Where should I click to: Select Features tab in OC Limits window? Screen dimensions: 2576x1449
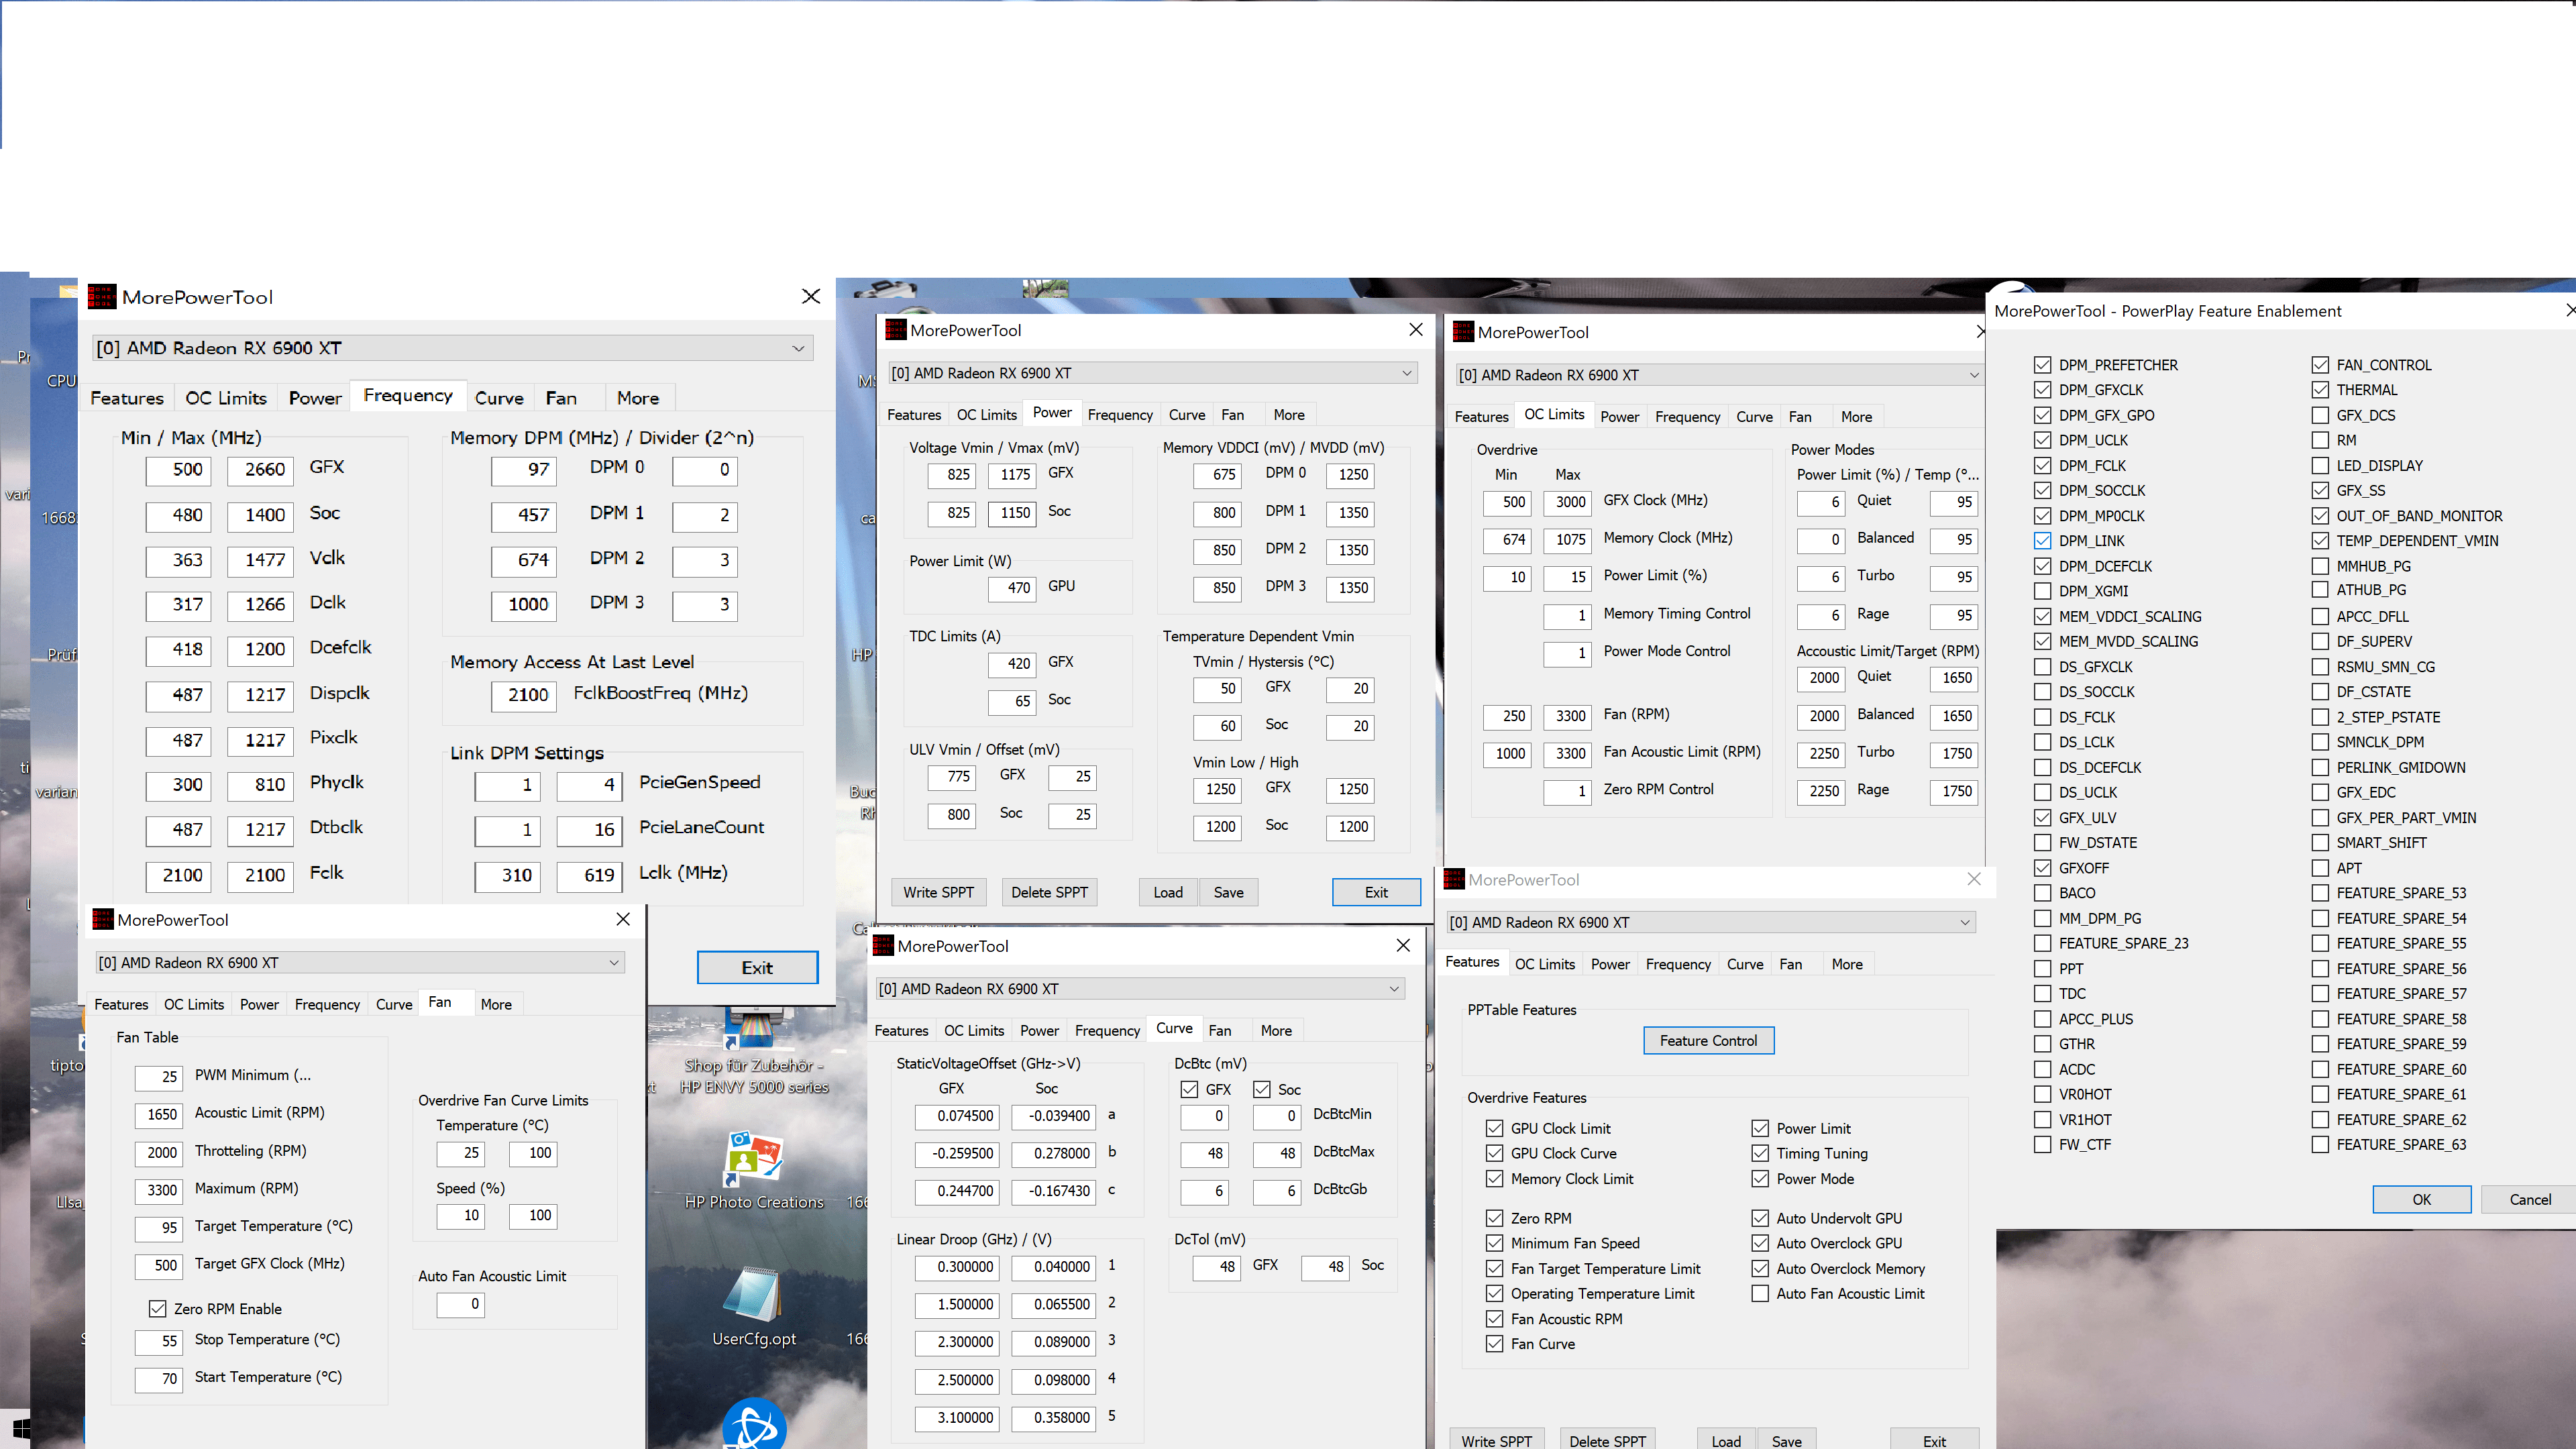tap(1481, 417)
